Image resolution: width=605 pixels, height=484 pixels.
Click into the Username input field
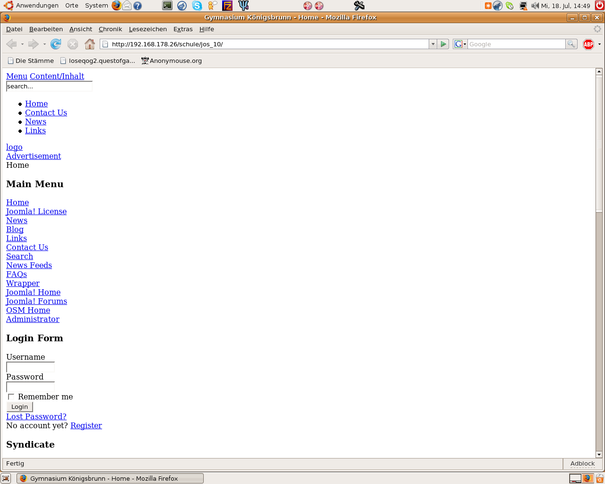(x=30, y=367)
